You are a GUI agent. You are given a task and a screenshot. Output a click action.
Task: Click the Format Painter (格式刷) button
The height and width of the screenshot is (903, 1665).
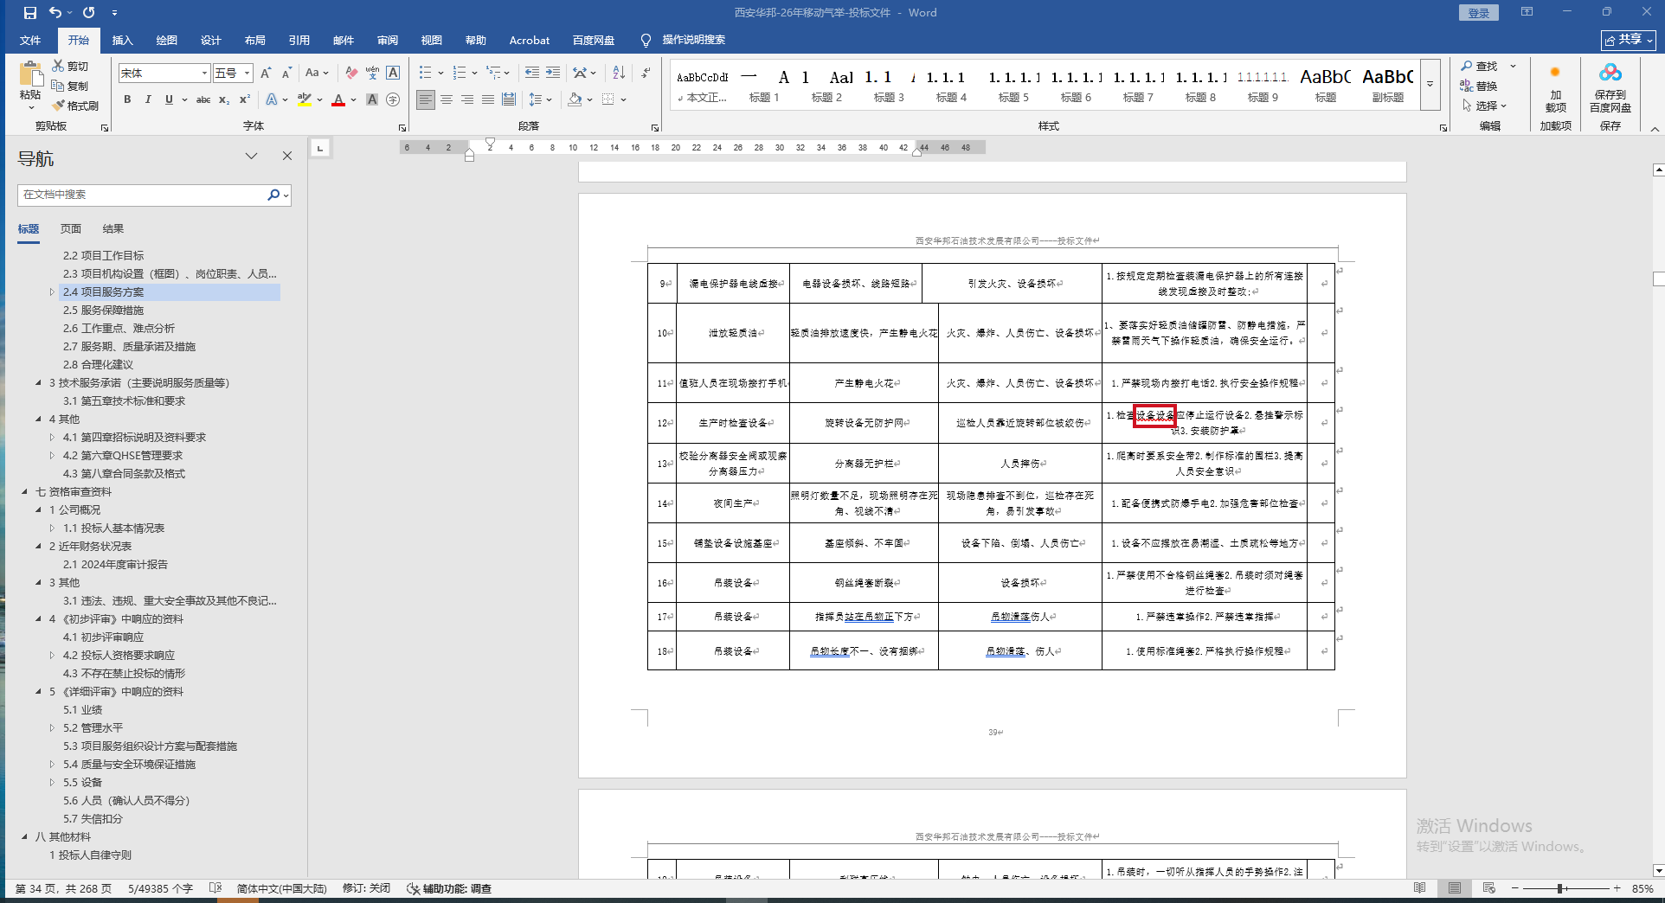pos(75,106)
